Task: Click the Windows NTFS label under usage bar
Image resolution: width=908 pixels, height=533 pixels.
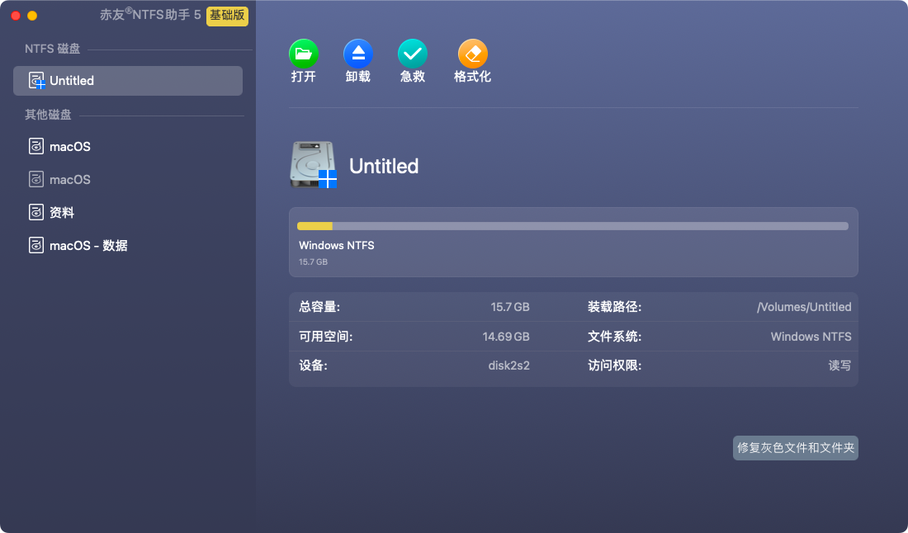Action: tap(337, 245)
